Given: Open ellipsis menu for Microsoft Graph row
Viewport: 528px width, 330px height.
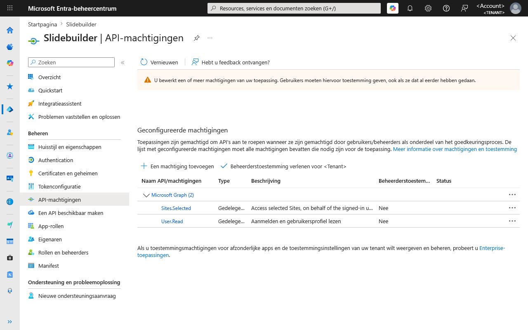Looking at the screenshot, I should (x=512, y=195).
